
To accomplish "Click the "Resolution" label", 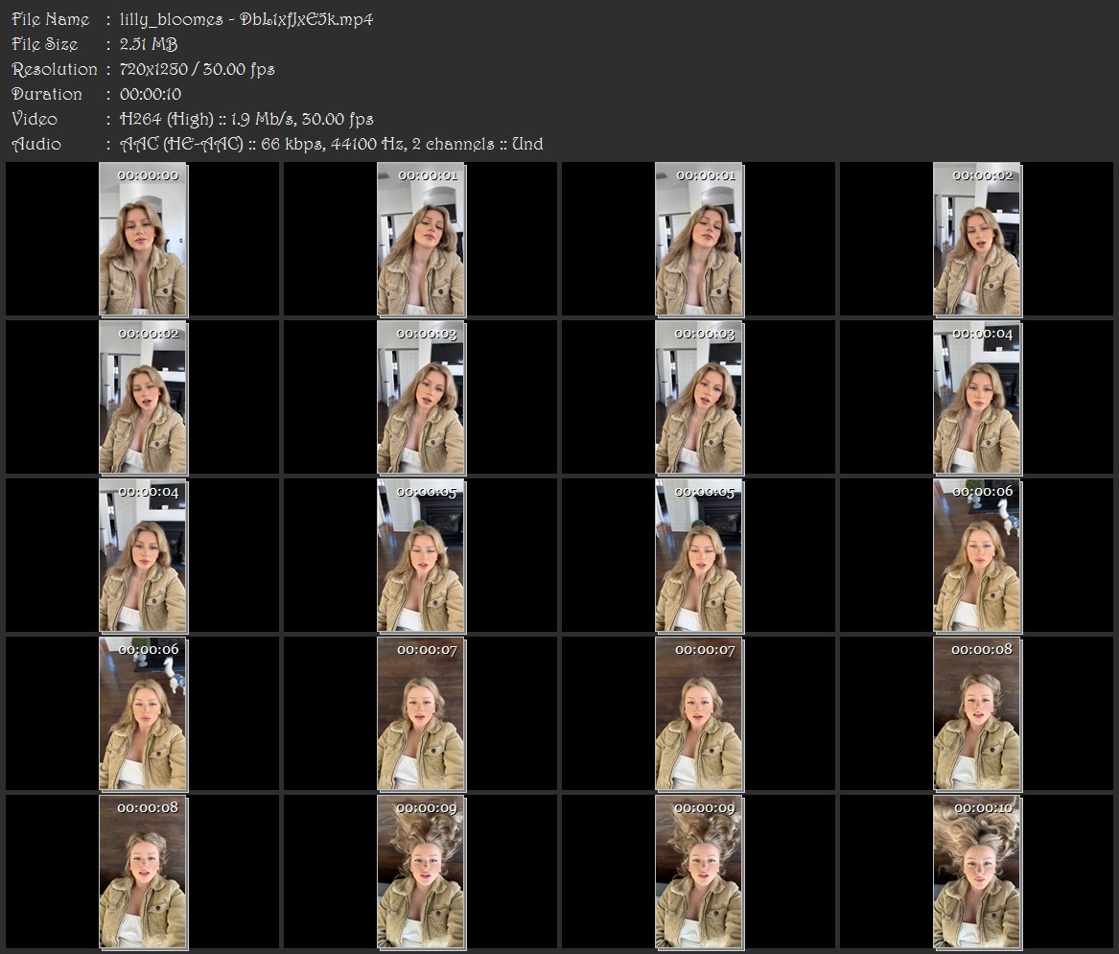I will (55, 69).
